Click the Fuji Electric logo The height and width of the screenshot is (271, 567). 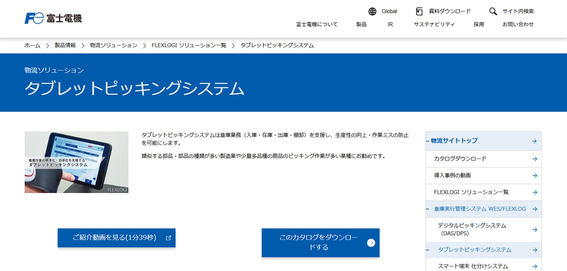click(x=53, y=18)
